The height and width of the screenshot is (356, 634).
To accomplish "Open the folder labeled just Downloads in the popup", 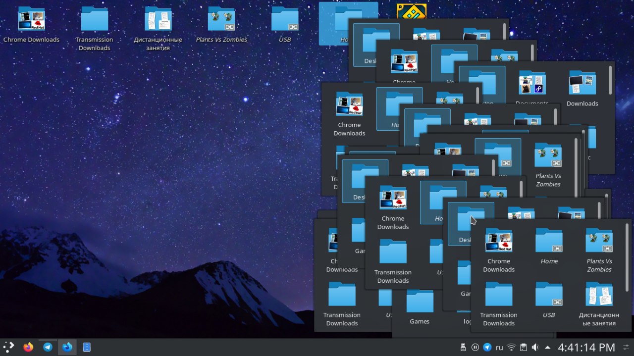I will tap(582, 89).
